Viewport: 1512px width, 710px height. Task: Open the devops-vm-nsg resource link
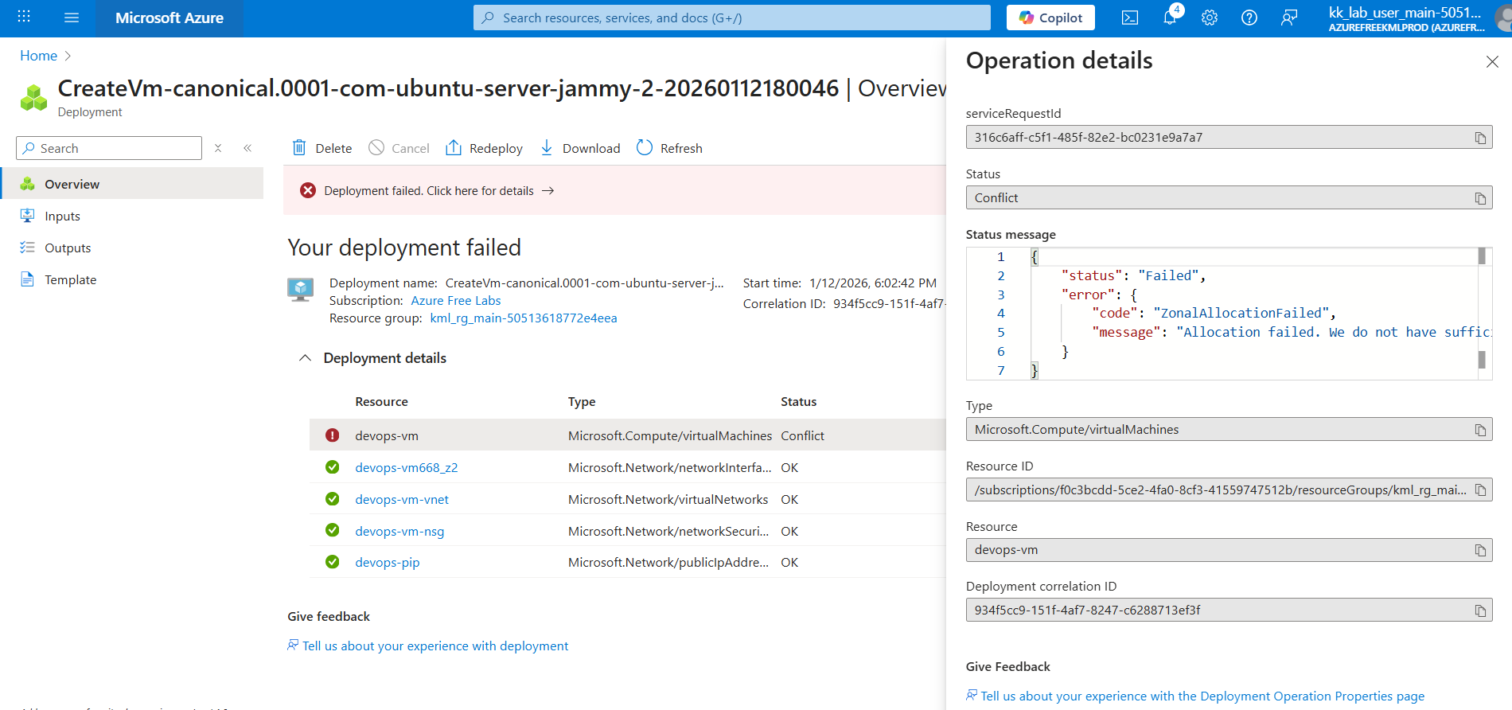point(399,532)
